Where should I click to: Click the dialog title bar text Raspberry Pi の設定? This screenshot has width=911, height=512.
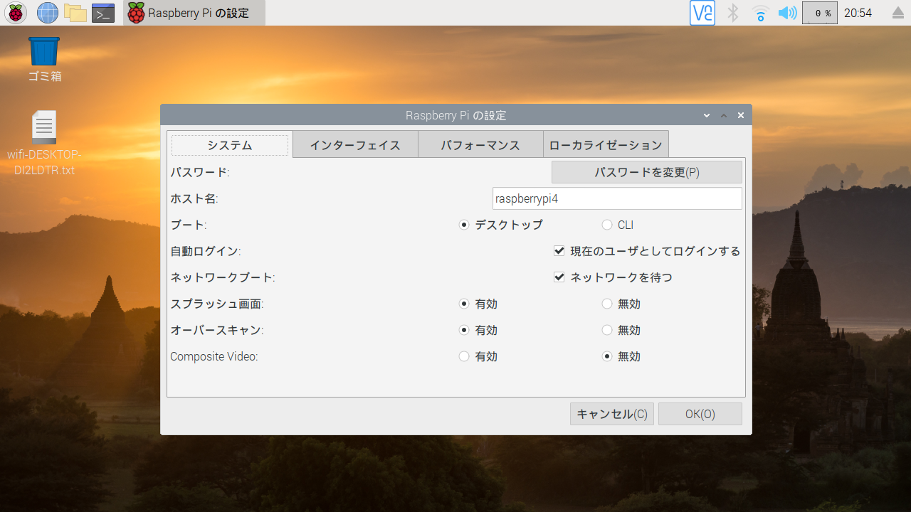tap(456, 115)
